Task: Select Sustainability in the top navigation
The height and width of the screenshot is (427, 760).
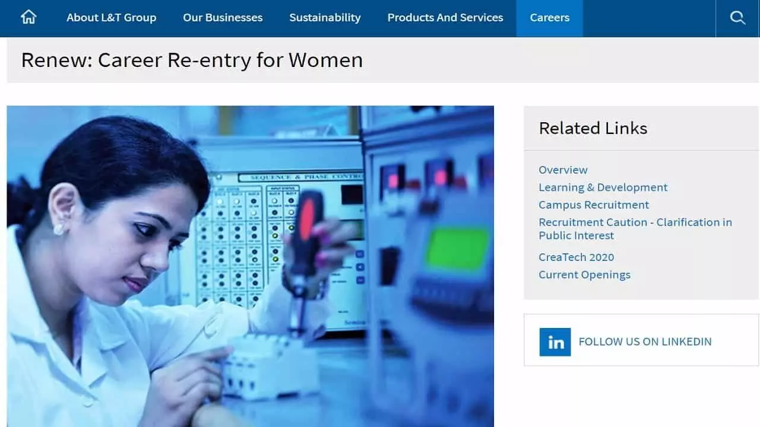Action: 325,18
